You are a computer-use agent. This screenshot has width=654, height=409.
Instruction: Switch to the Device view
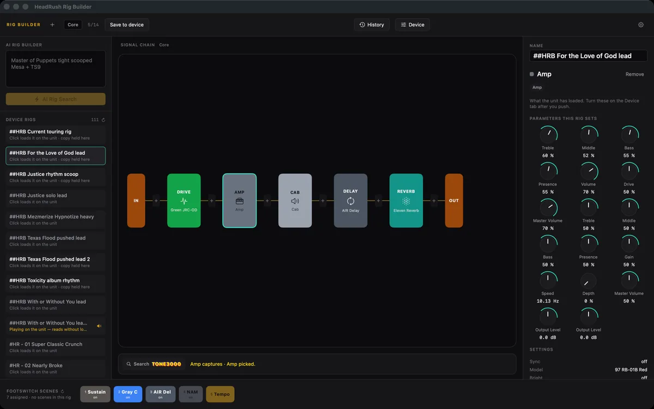click(413, 25)
